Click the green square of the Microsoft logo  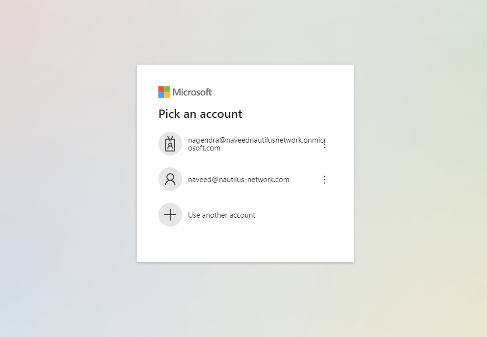click(x=167, y=89)
